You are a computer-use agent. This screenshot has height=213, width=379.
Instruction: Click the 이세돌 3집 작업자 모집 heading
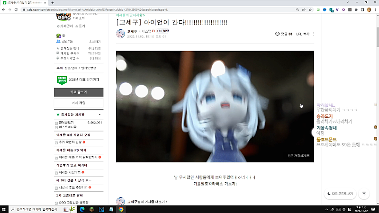coord(73,135)
